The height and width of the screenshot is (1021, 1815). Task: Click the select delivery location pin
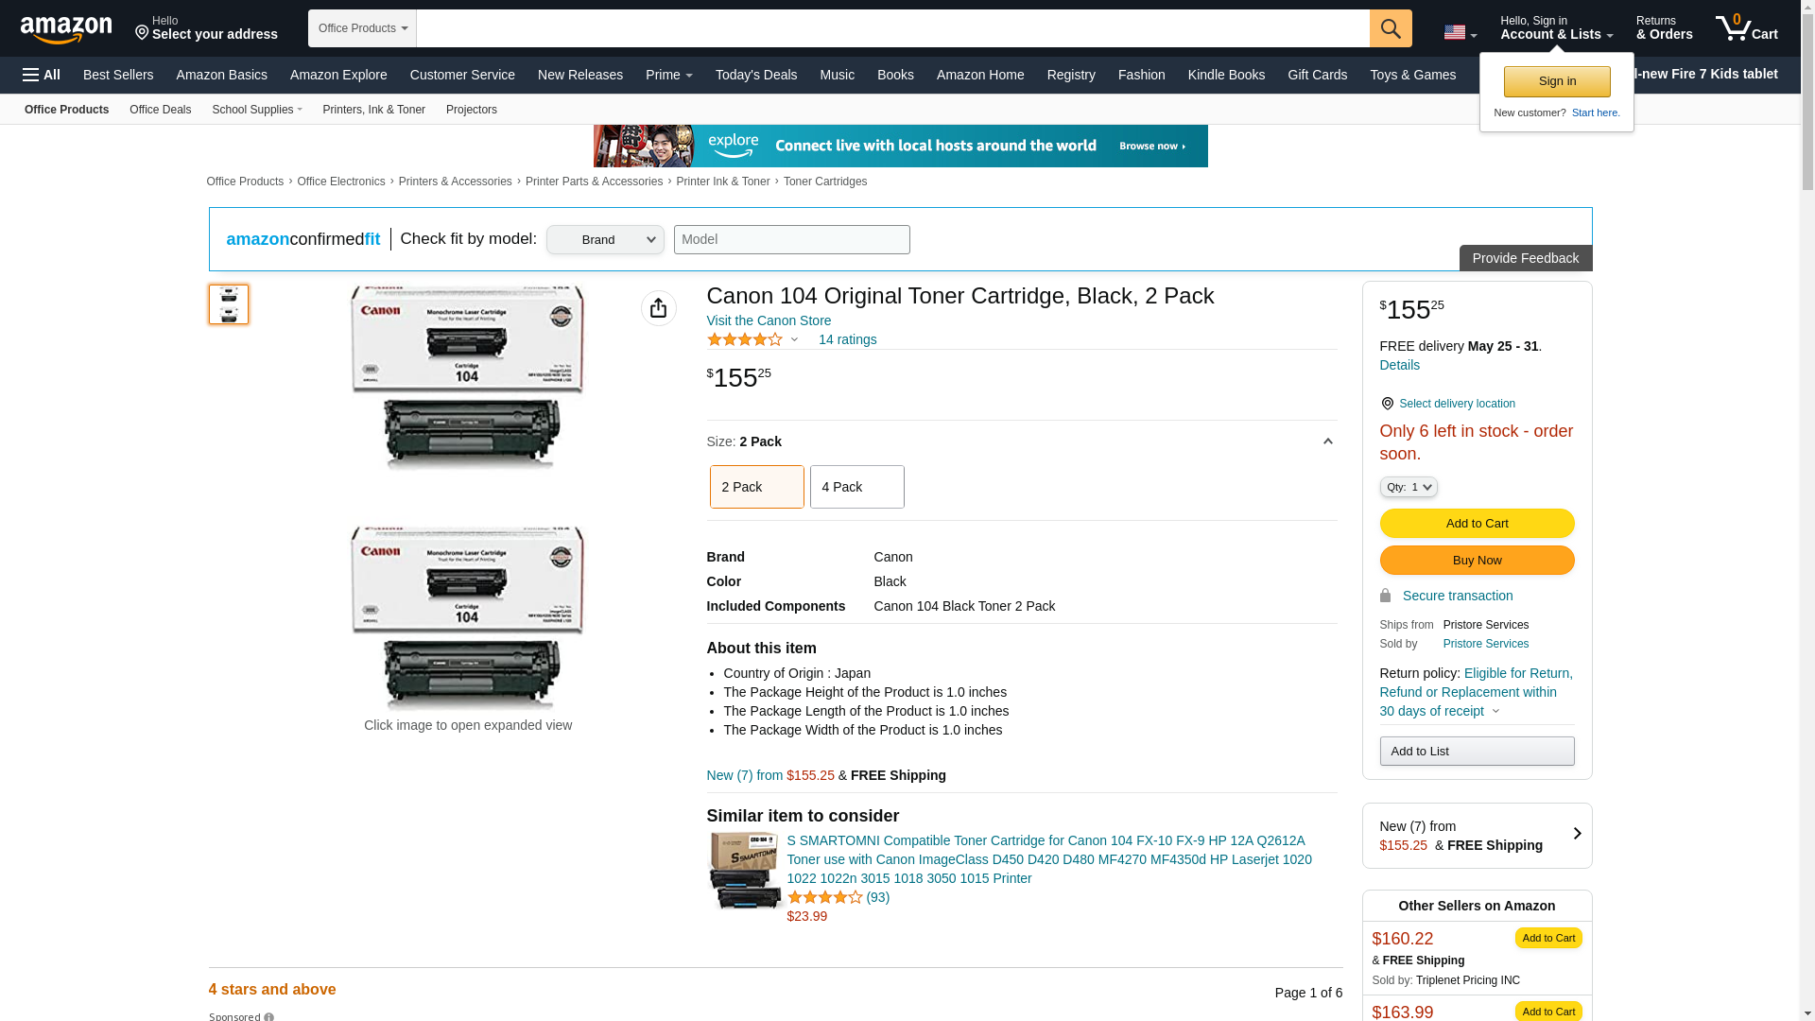tap(1387, 404)
